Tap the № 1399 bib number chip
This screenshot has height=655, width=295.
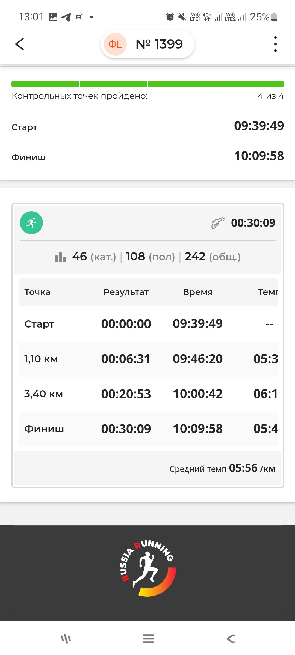[148, 44]
